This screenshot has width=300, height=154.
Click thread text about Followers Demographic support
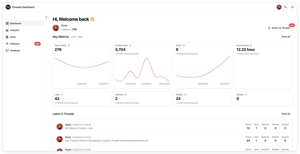[x=107, y=141]
